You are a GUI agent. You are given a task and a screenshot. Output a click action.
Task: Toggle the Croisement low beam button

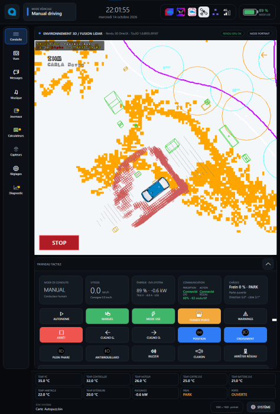tap(245, 335)
